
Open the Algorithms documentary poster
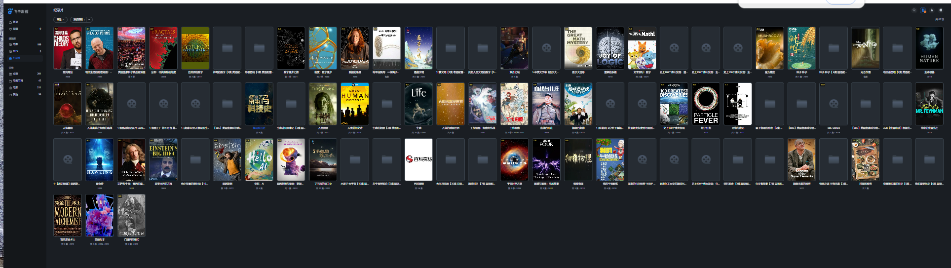[x=100, y=48]
